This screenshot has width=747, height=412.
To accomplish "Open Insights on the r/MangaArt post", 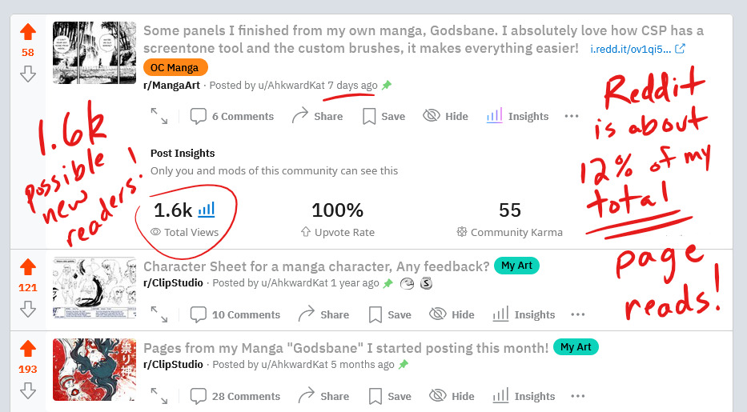I will [x=517, y=116].
